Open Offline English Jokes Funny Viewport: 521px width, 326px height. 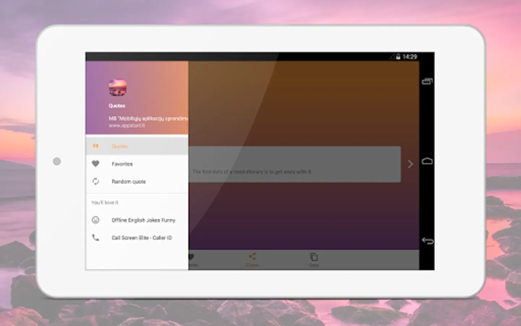point(137,220)
